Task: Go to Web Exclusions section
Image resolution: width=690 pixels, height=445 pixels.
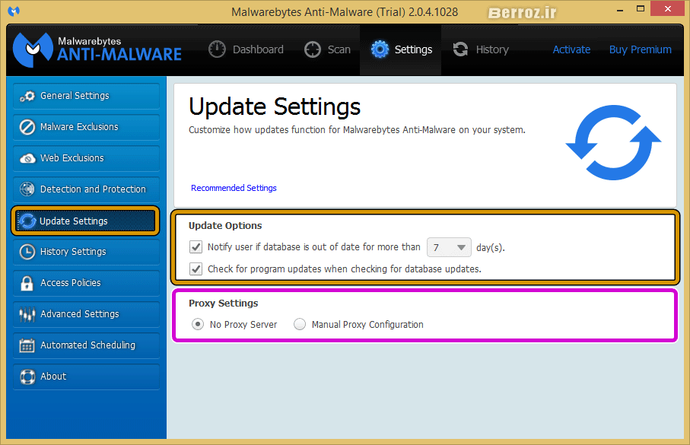Action: point(86,158)
